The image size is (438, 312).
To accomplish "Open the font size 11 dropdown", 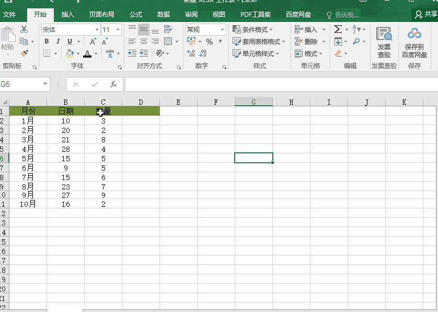I will pyautogui.click(x=118, y=29).
